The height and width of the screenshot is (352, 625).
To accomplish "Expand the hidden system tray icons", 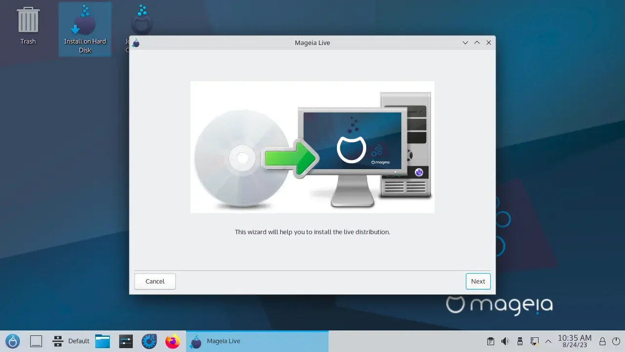I will [x=548, y=341].
